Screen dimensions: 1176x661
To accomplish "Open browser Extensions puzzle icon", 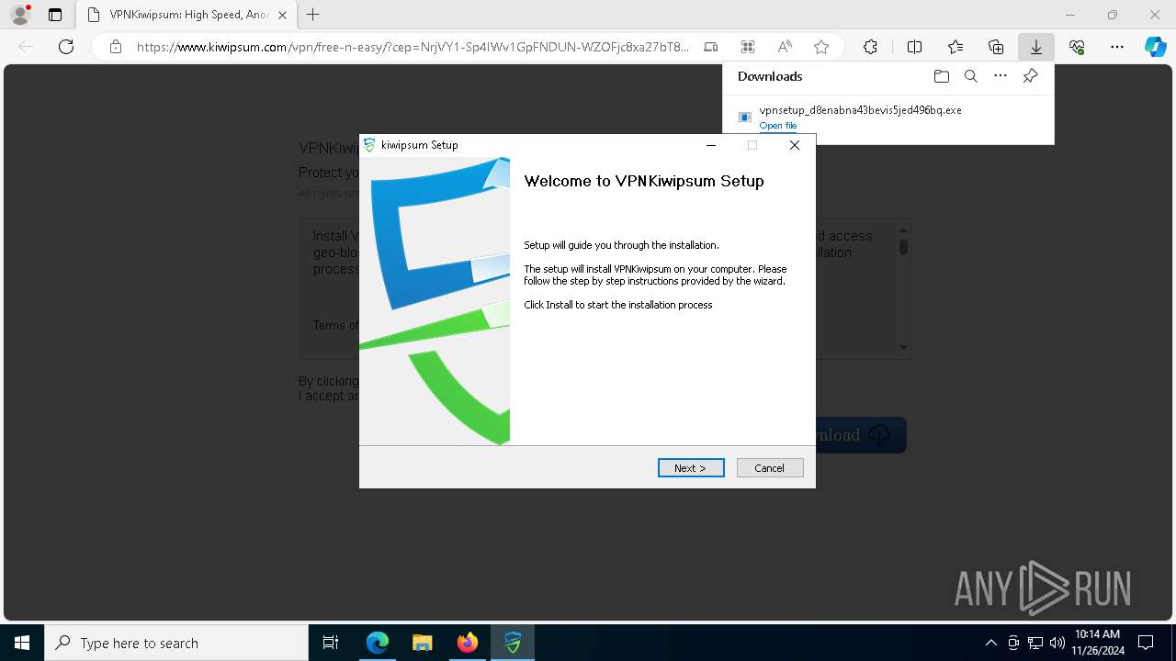I will tap(870, 47).
